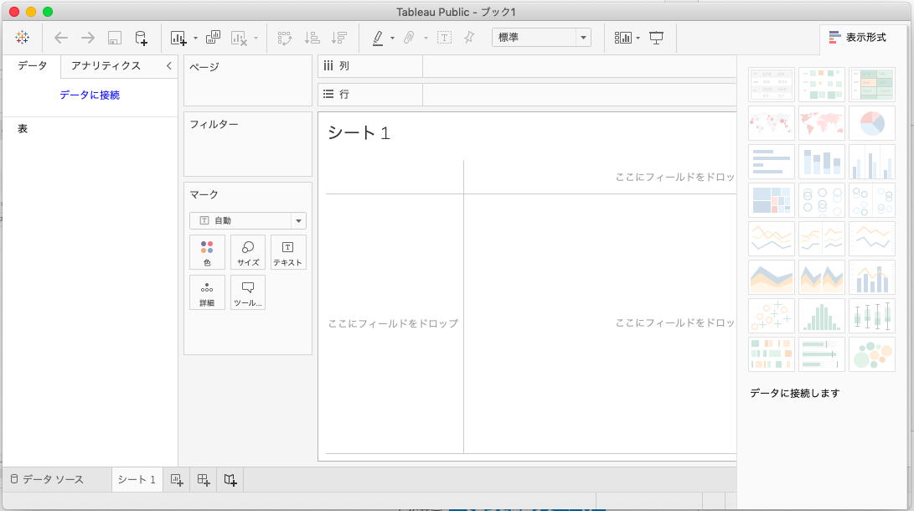914x511 pixels.
Task: Click the データに接続 link
Action: pyautogui.click(x=89, y=95)
